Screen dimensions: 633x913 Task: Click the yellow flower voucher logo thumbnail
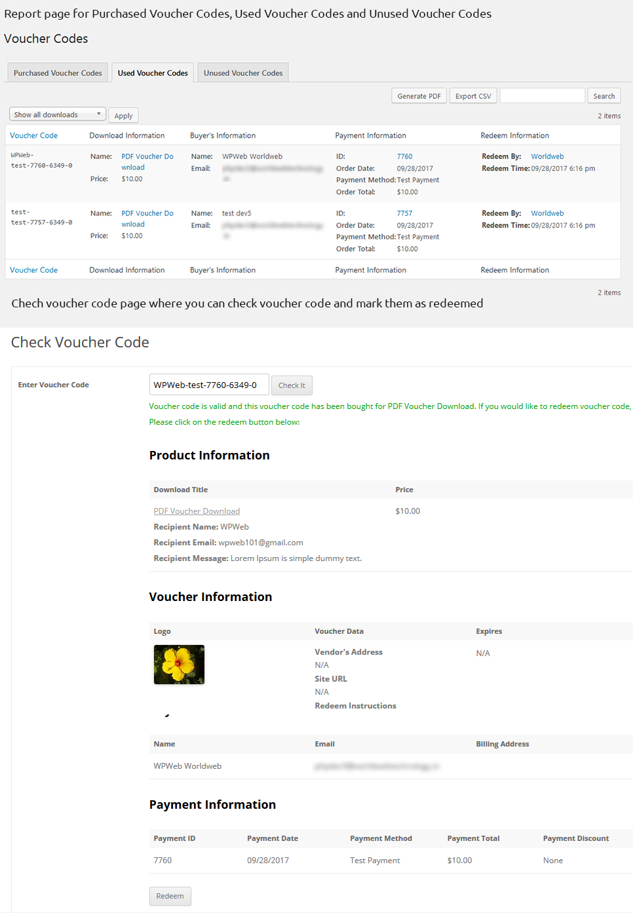tap(179, 665)
